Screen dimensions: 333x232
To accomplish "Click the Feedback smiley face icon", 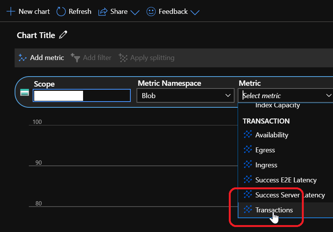I will click(x=151, y=12).
